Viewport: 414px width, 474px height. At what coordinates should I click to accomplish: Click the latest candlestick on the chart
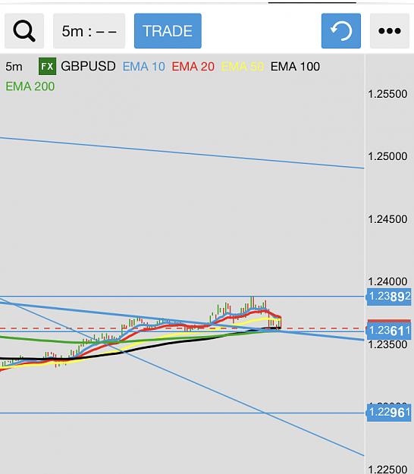pyautogui.click(x=281, y=322)
